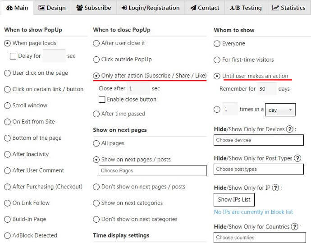311x243 pixels.
Task: Select Until user makes an action
Action: 217,76
